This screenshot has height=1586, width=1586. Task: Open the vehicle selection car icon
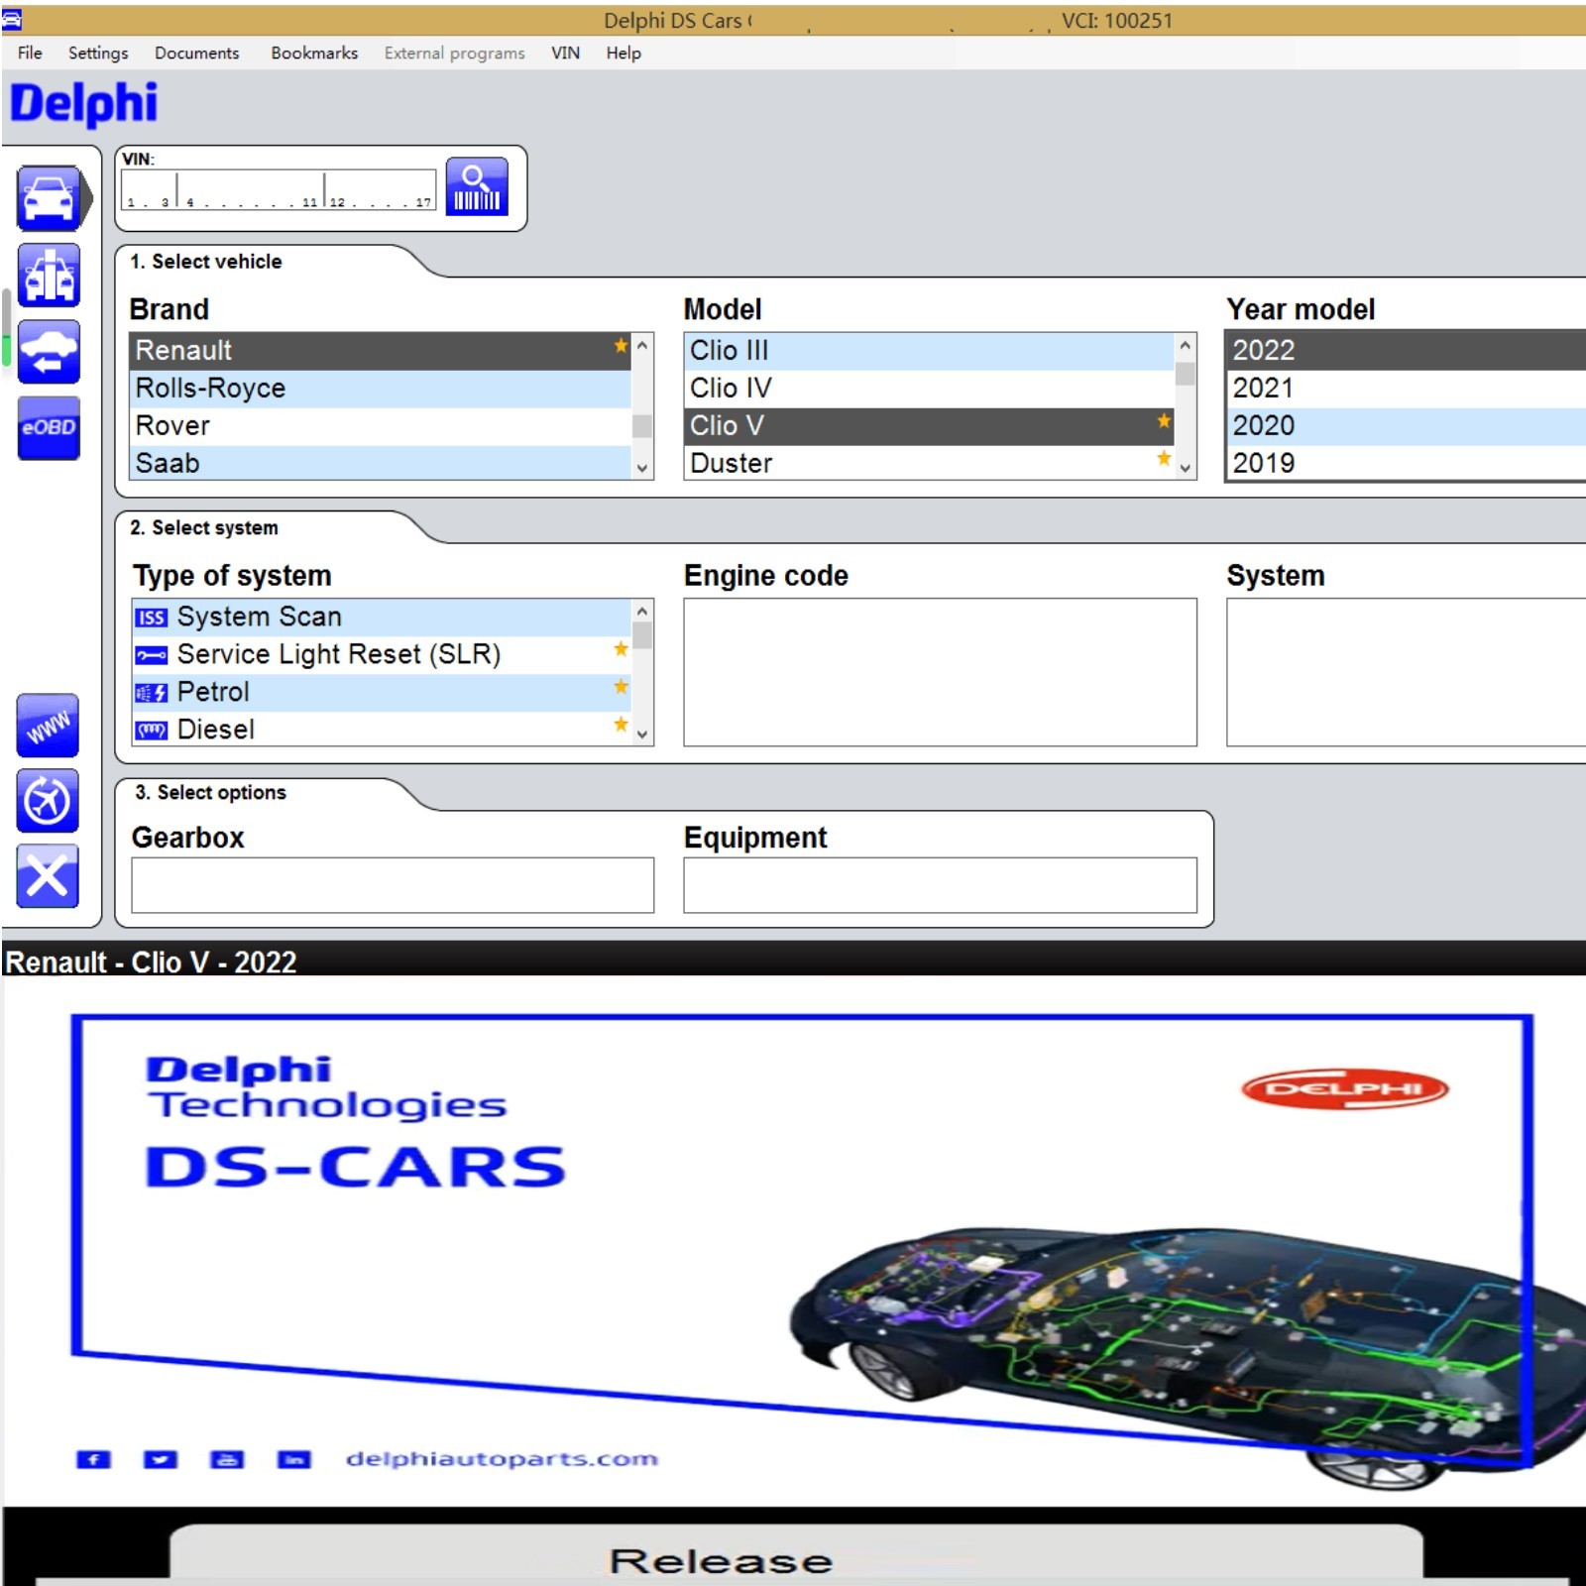pos(49,198)
